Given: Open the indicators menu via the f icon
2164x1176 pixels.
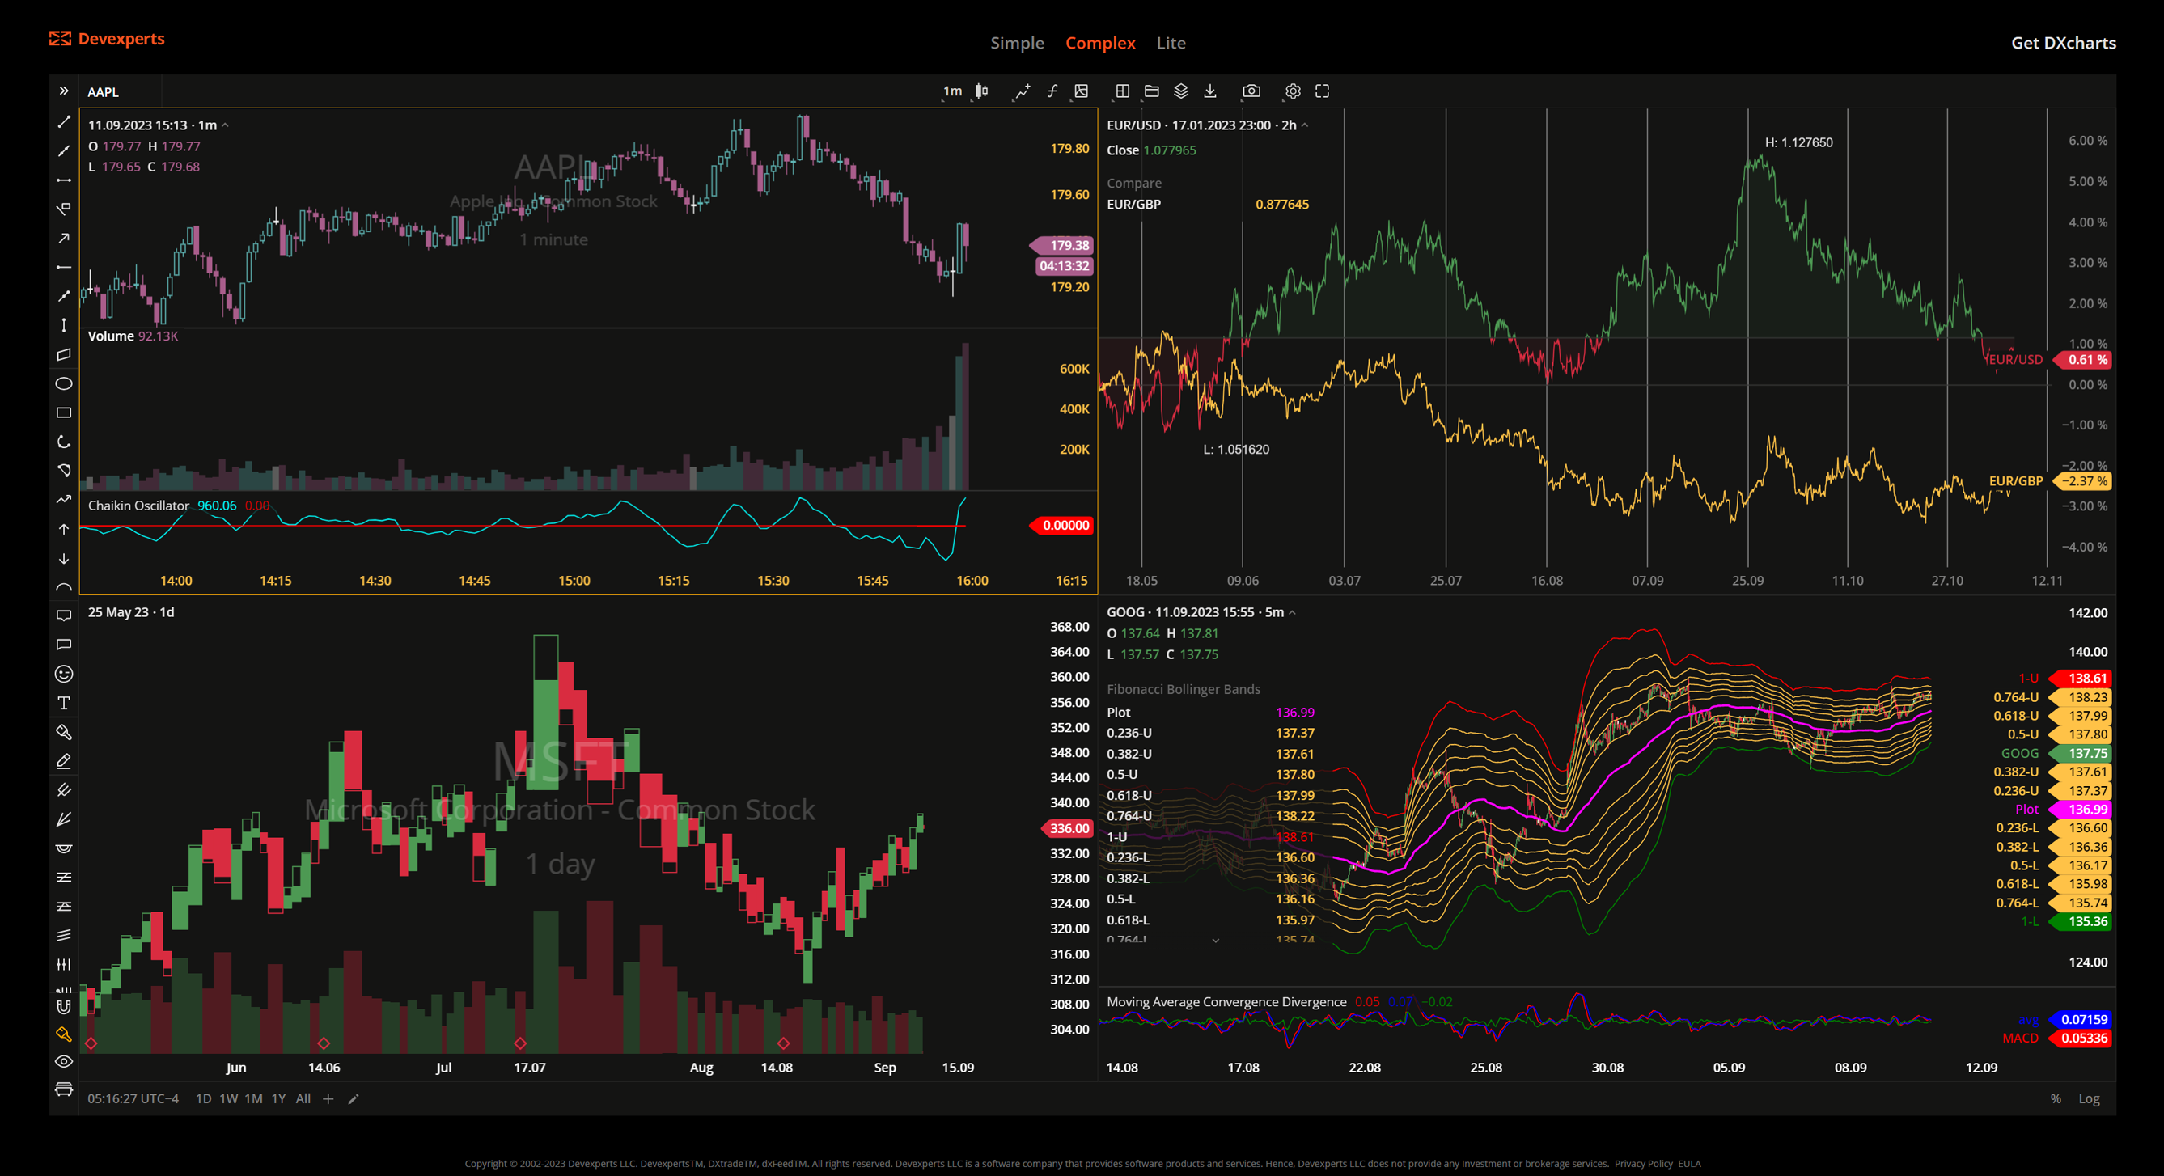Looking at the screenshot, I should tap(1052, 91).
